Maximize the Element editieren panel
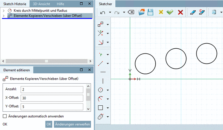223x130 pixels. click(x=81, y=70)
